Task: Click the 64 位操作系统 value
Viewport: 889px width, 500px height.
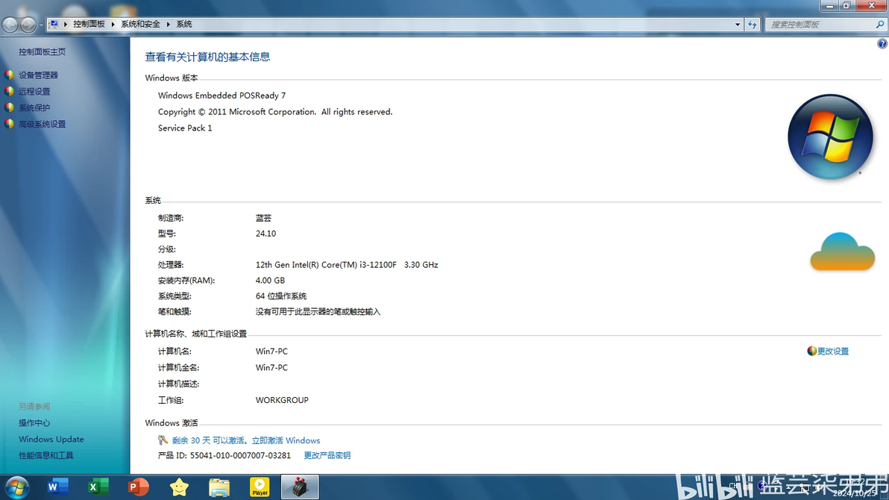Action: [x=281, y=296]
